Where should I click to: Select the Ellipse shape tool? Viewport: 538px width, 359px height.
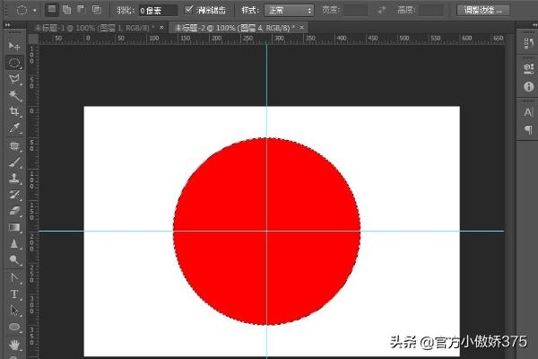[x=14, y=327]
